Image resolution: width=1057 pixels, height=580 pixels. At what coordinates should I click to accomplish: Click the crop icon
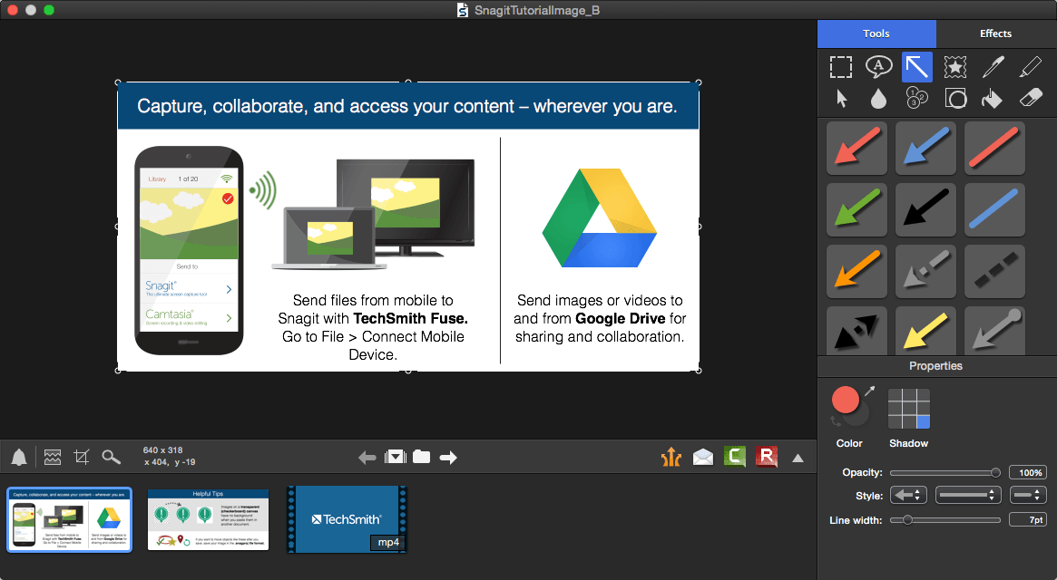coord(82,458)
